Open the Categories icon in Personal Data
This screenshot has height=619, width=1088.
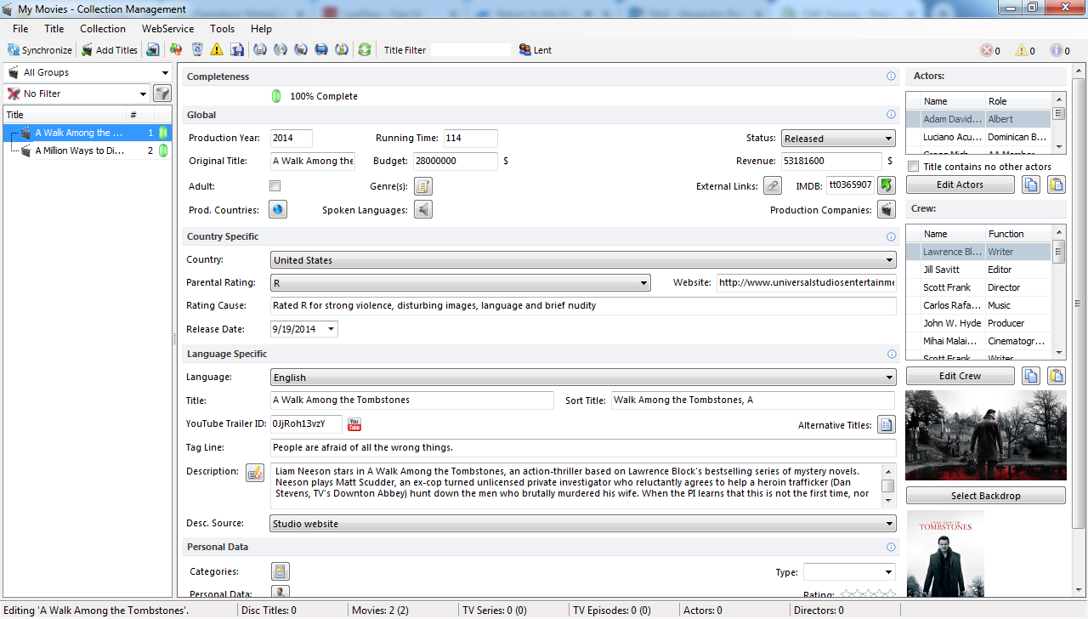coord(280,571)
